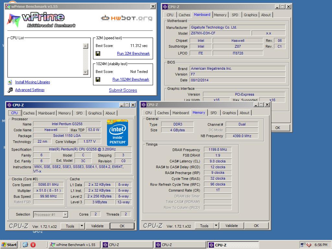Click the Core Voltage value 1.577 V
Image resolution: width=332 pixels, height=249 pixels.
[x=89, y=141]
